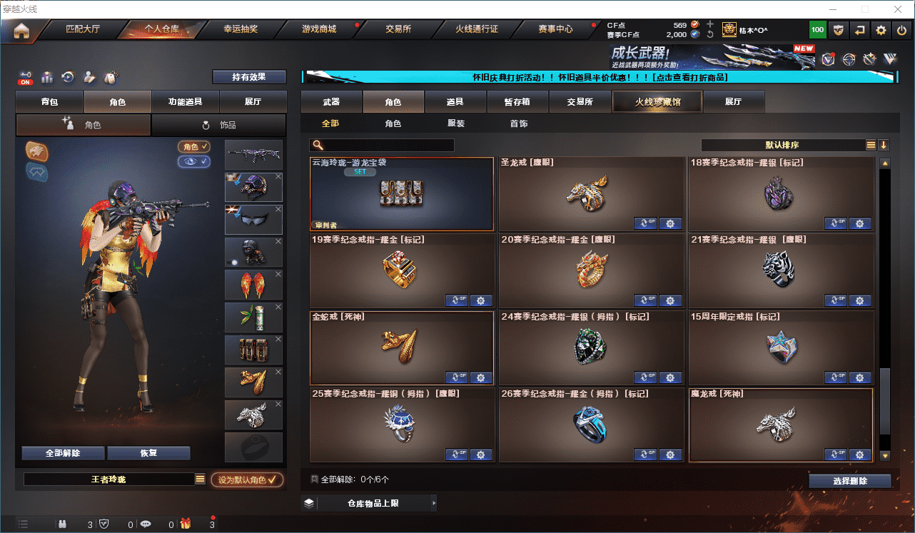
Task: Click the 选择删除 button
Action: (850, 481)
